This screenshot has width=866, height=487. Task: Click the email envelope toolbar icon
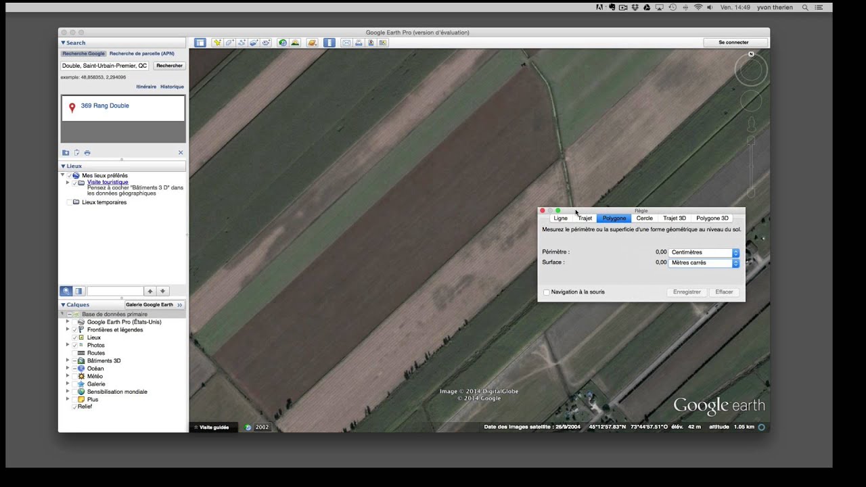[346, 43]
